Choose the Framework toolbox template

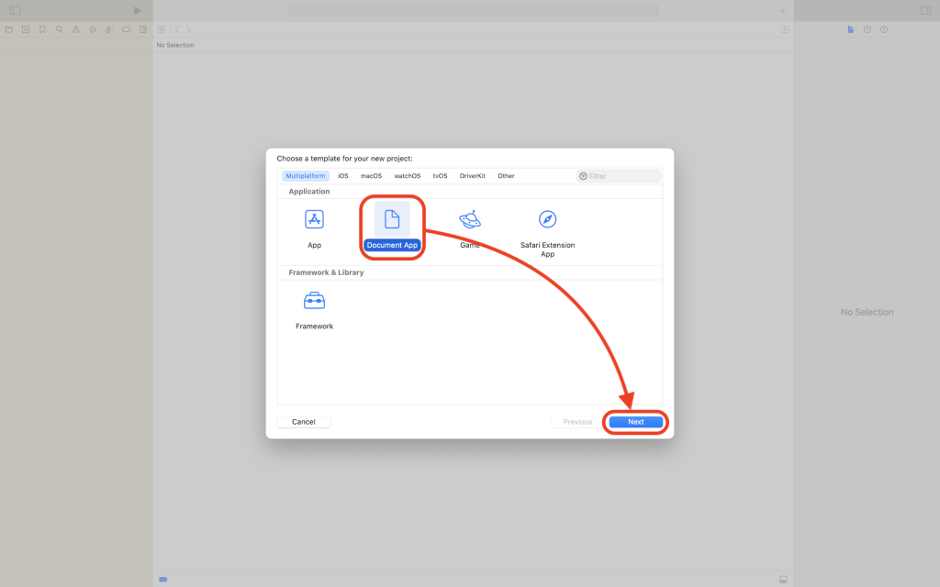tap(314, 301)
